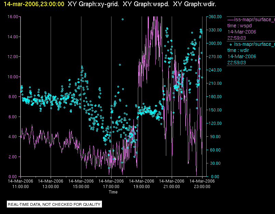The image size is (275, 214).
Task: Click the real-time data quality notice box
Action: pos(54,204)
